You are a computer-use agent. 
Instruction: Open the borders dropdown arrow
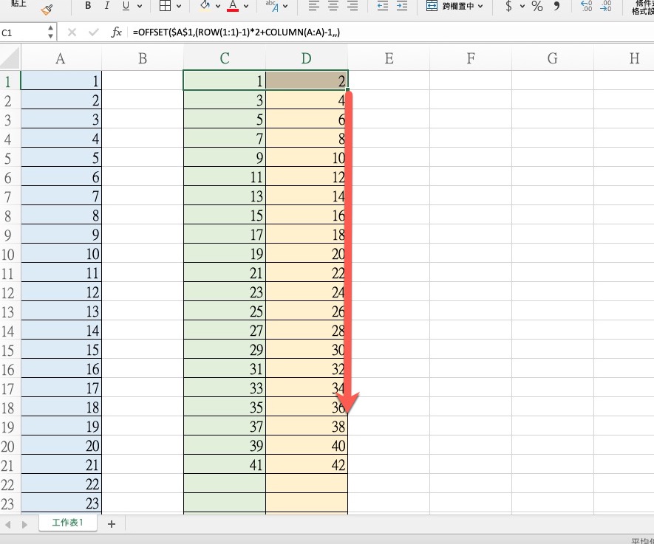(179, 7)
